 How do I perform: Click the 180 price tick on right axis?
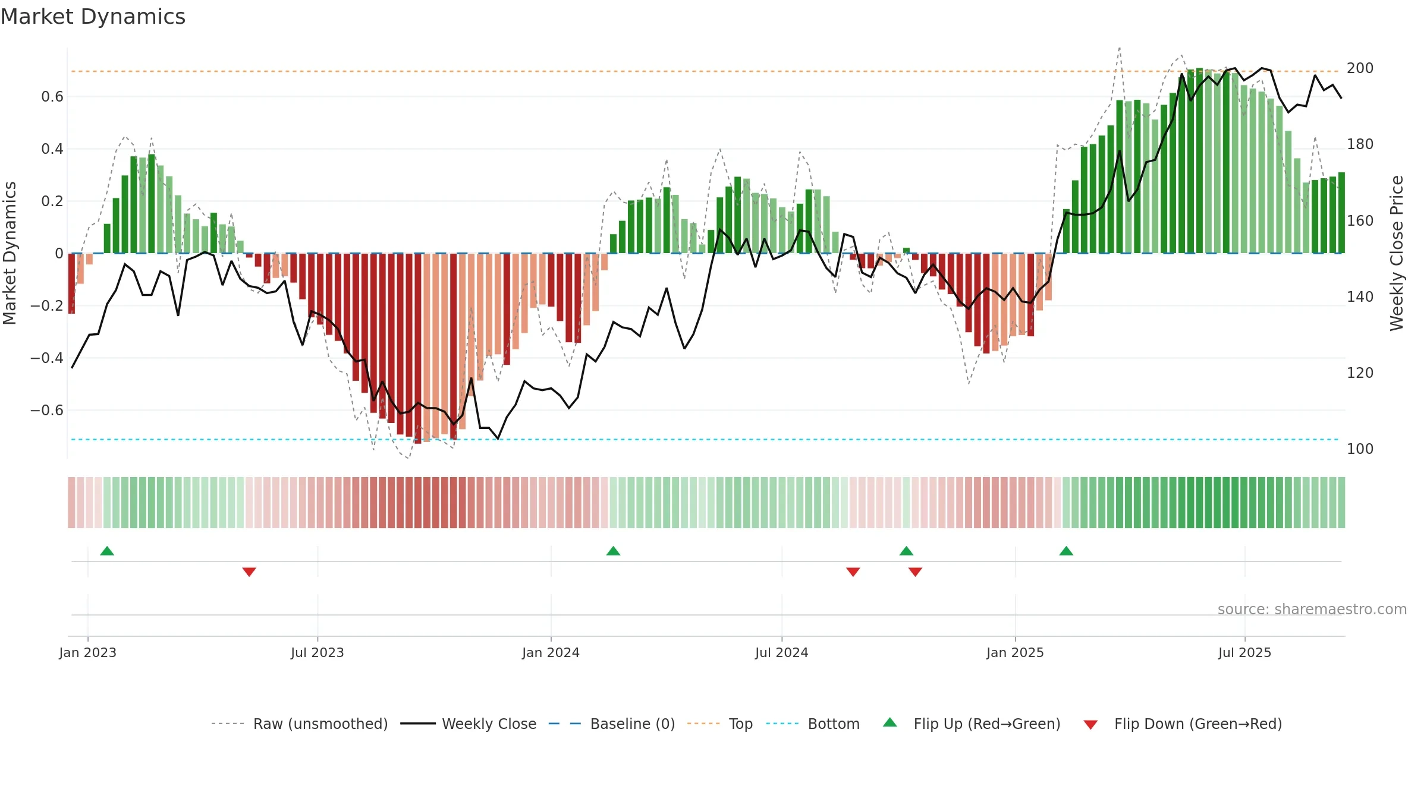(x=1360, y=144)
